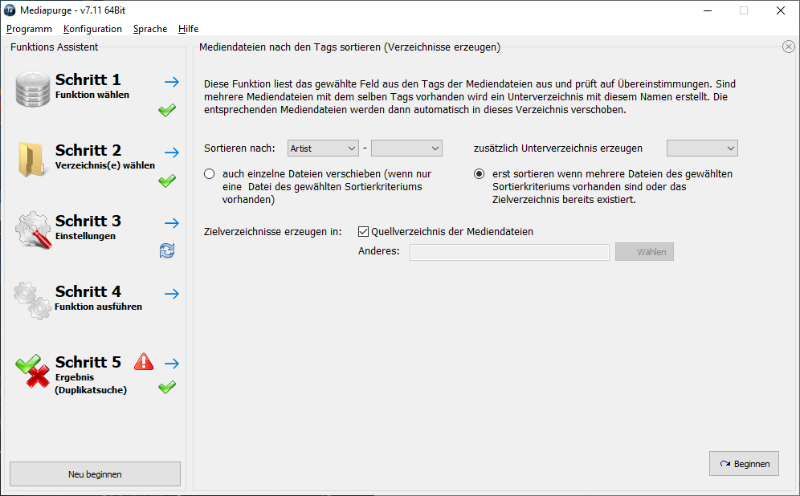Click the gear and wrench Einstellungen icon
800x496 pixels.
pos(34,230)
